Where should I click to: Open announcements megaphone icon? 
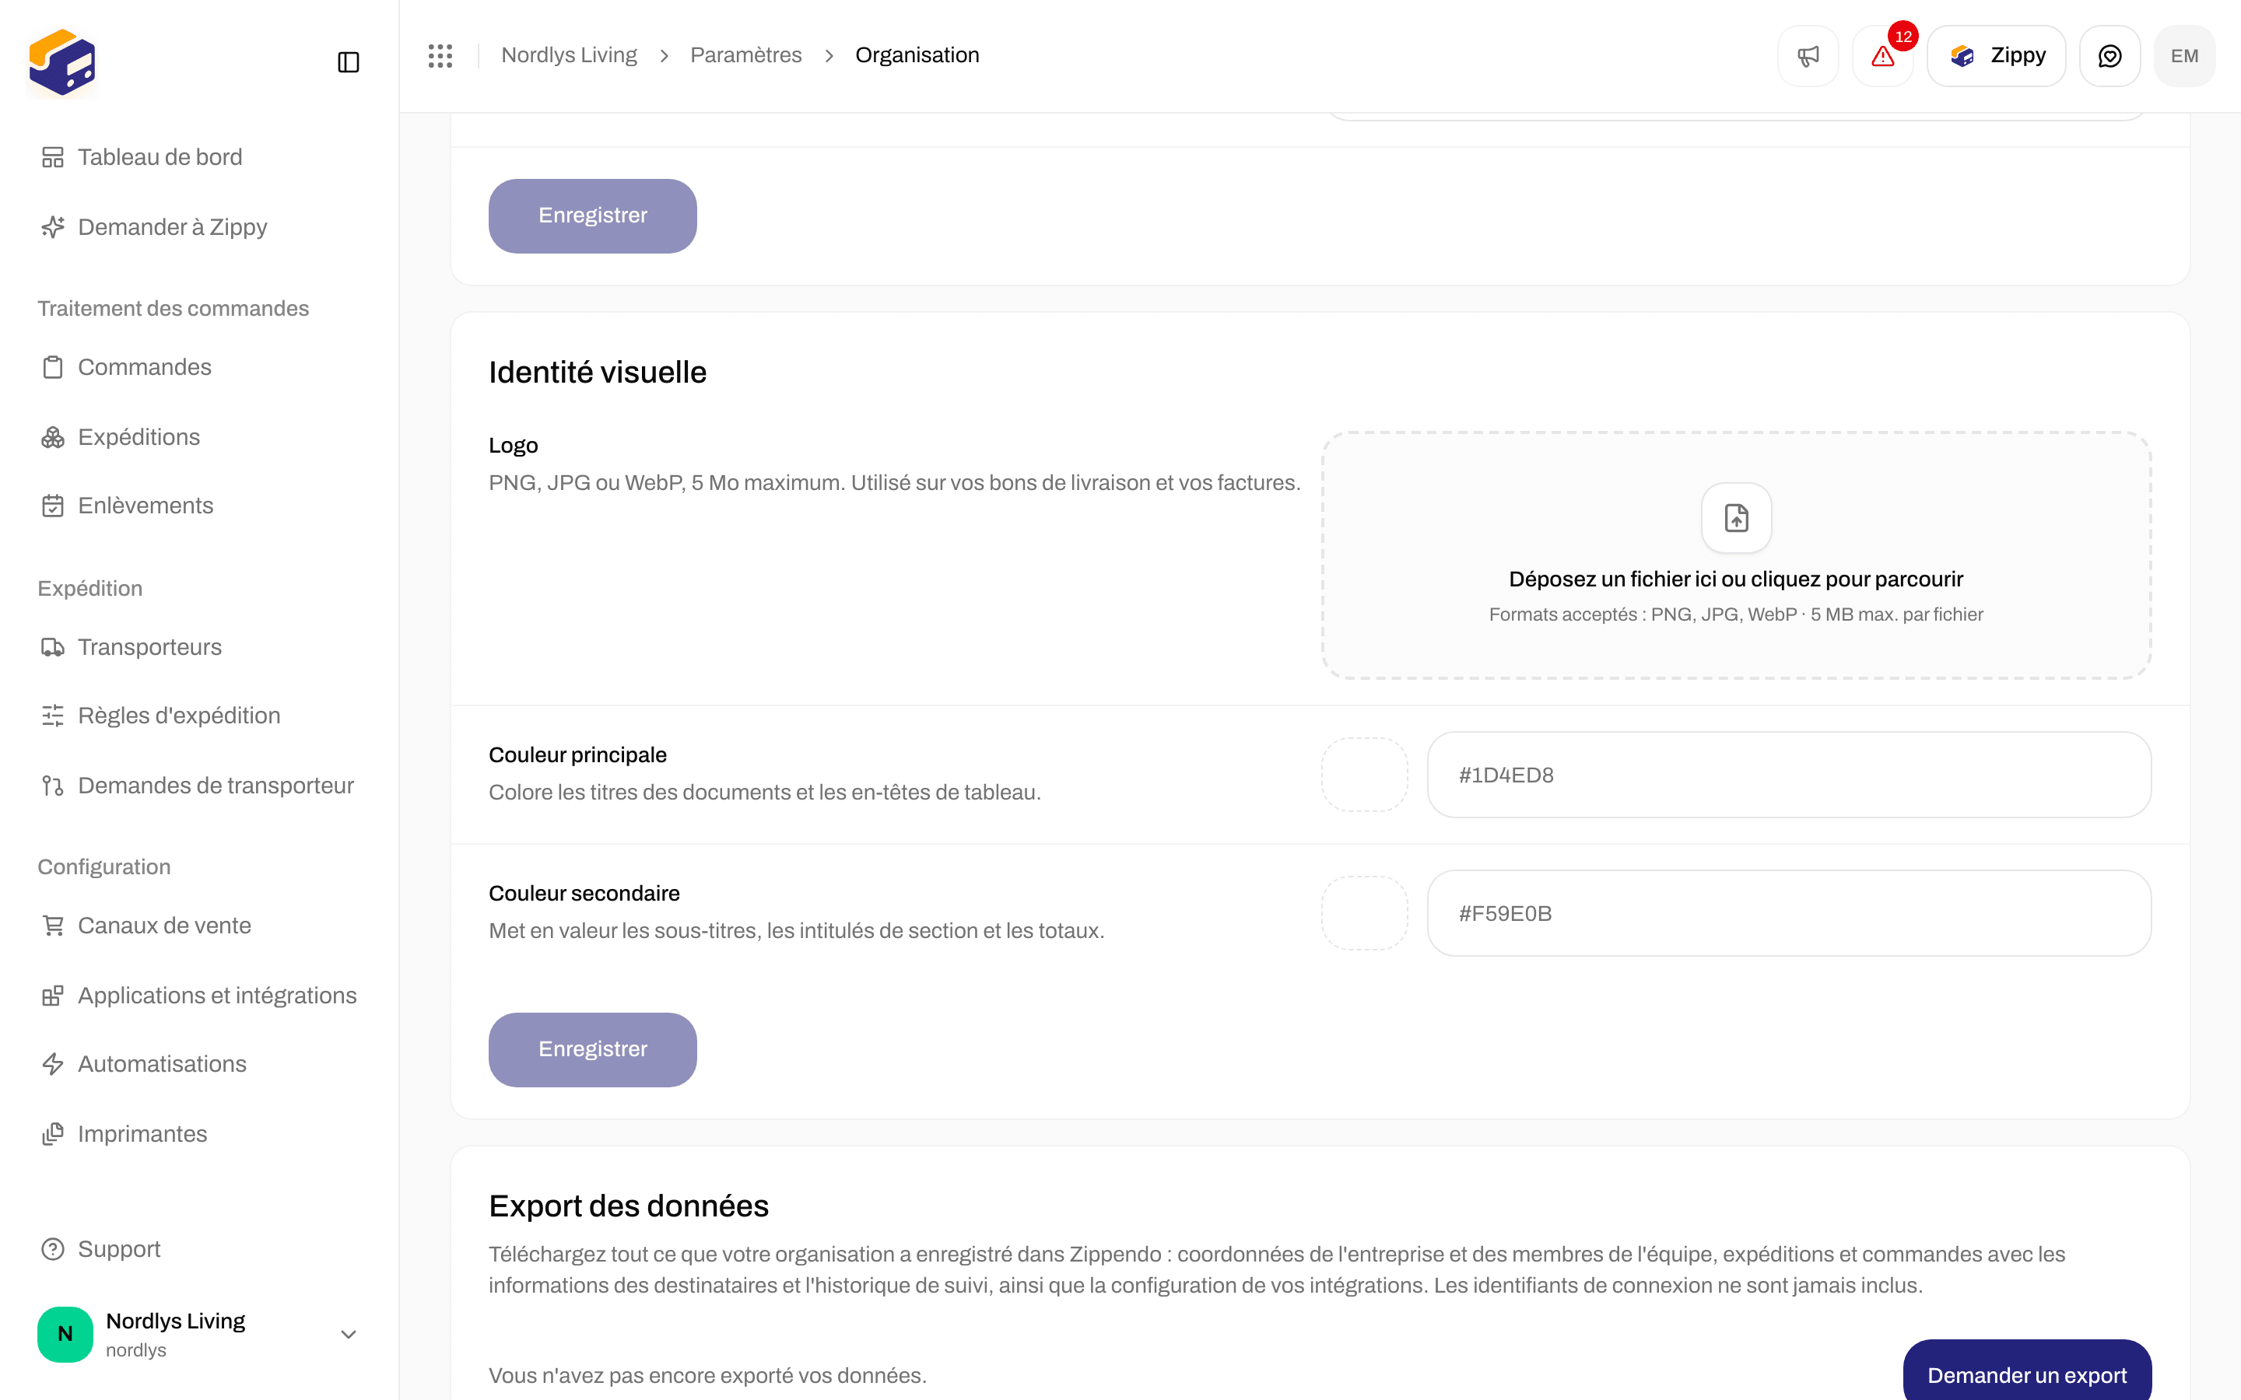click(1808, 55)
